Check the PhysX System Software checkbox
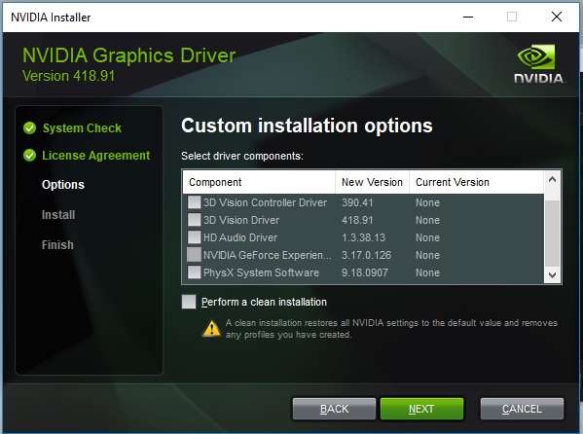 194,272
